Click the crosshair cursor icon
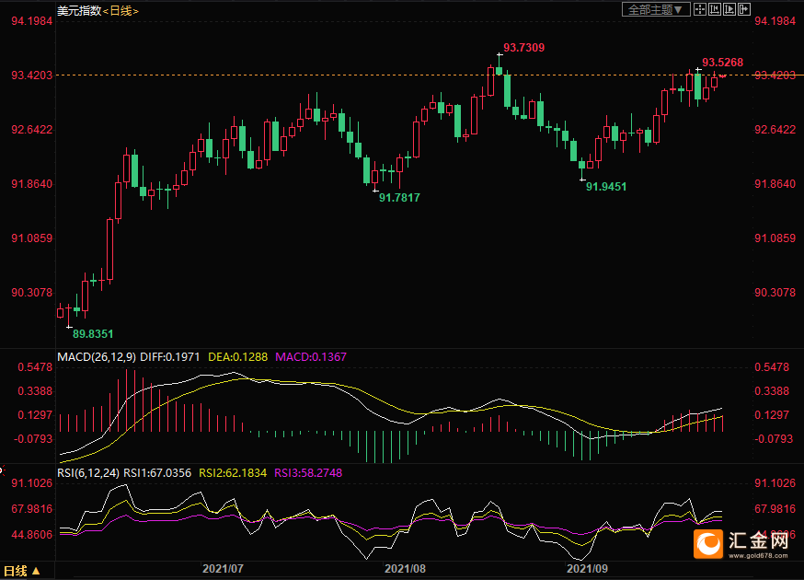The image size is (804, 580). coord(699,9)
